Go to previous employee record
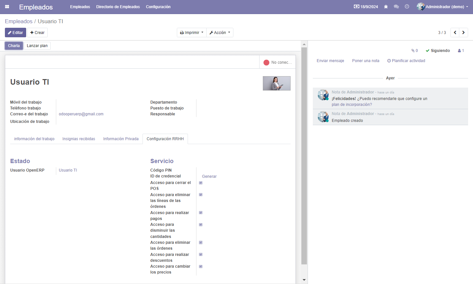 455,33
